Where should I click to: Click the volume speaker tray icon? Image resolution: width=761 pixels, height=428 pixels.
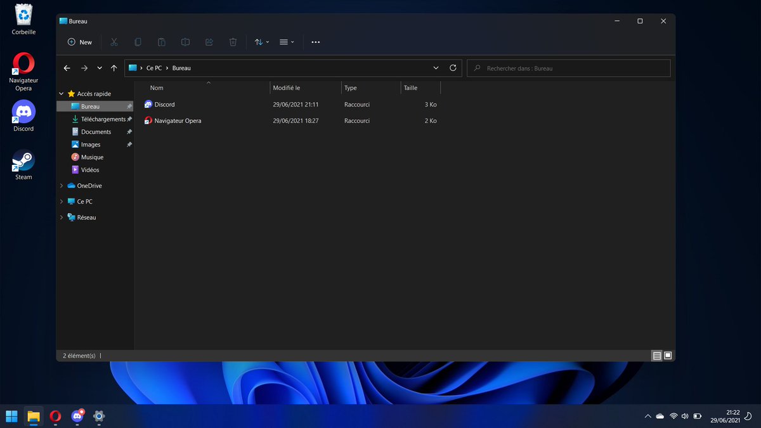[685, 416]
